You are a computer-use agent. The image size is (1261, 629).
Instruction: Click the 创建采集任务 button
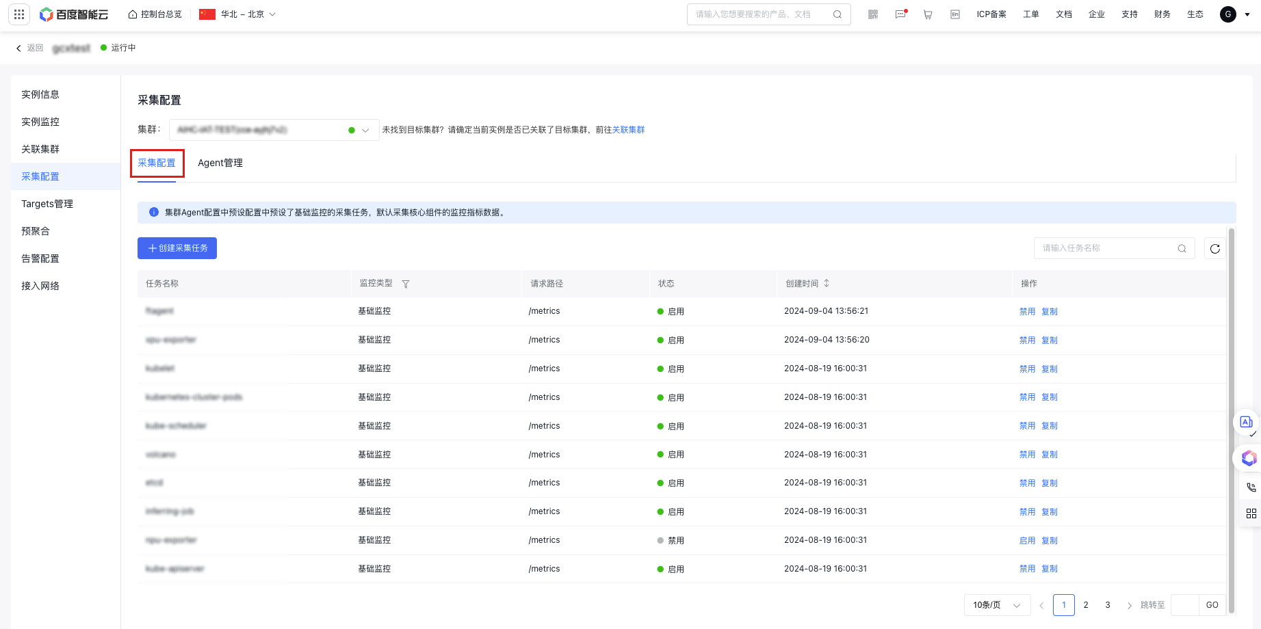pyautogui.click(x=177, y=248)
